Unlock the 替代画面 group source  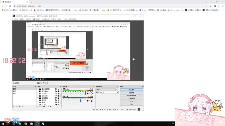tap(58, 98)
